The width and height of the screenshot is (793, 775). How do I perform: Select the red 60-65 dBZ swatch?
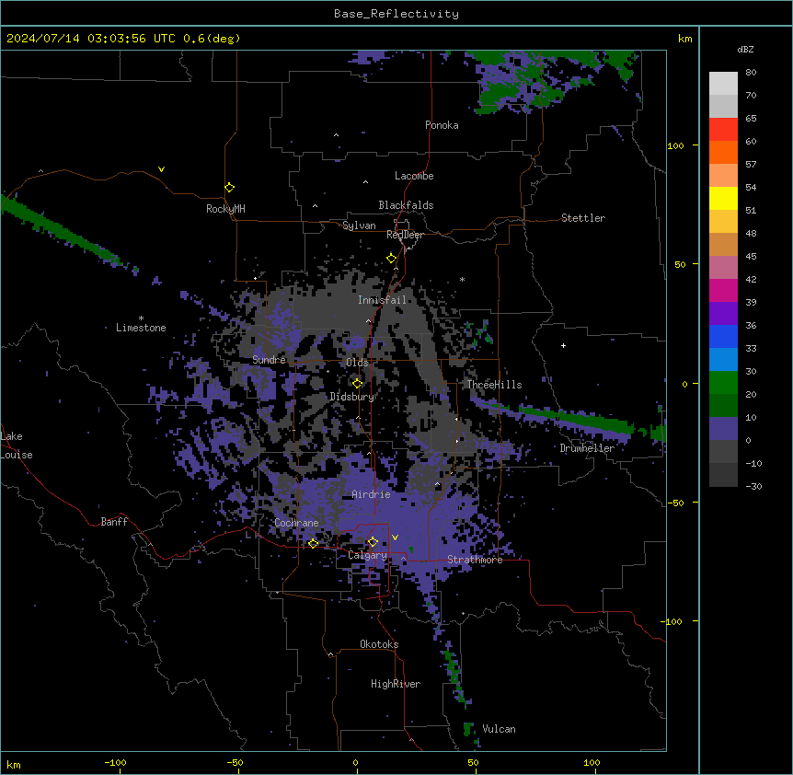723,130
